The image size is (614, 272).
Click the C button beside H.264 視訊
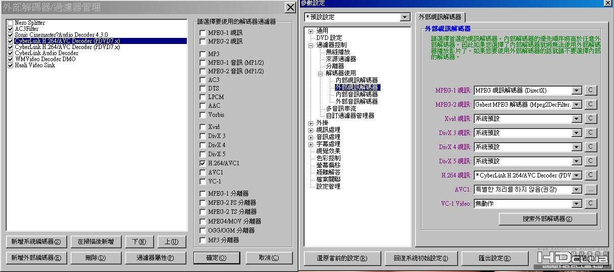point(590,175)
